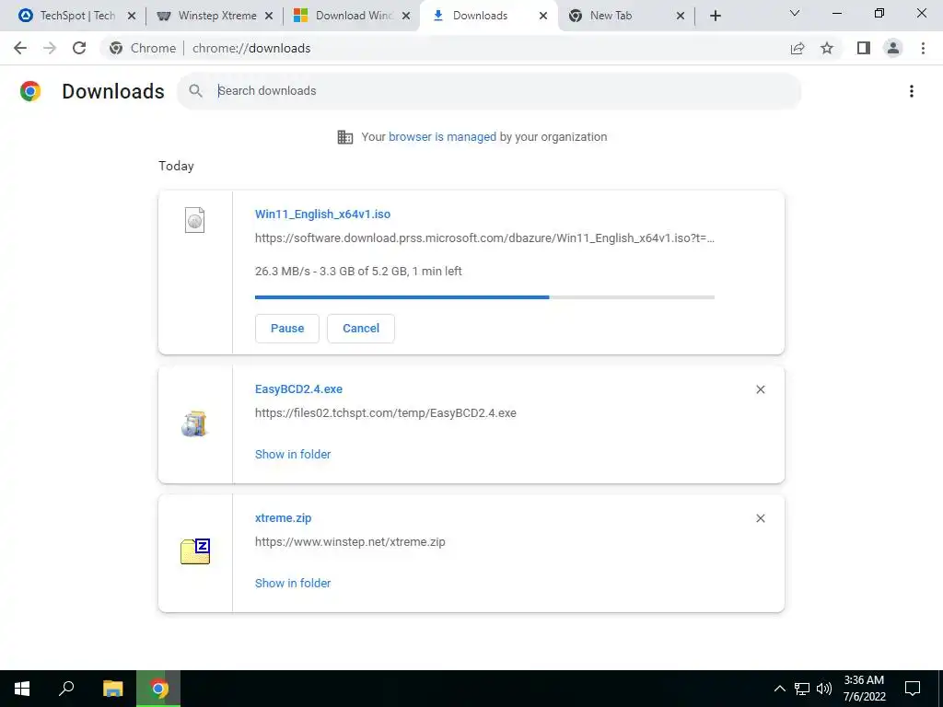Image resolution: width=943 pixels, height=707 pixels.
Task: Click the Win11 ISO file icon
Action: point(194,220)
